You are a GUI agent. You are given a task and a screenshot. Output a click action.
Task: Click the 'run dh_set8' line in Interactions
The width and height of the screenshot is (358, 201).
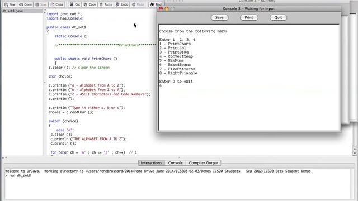(18, 176)
